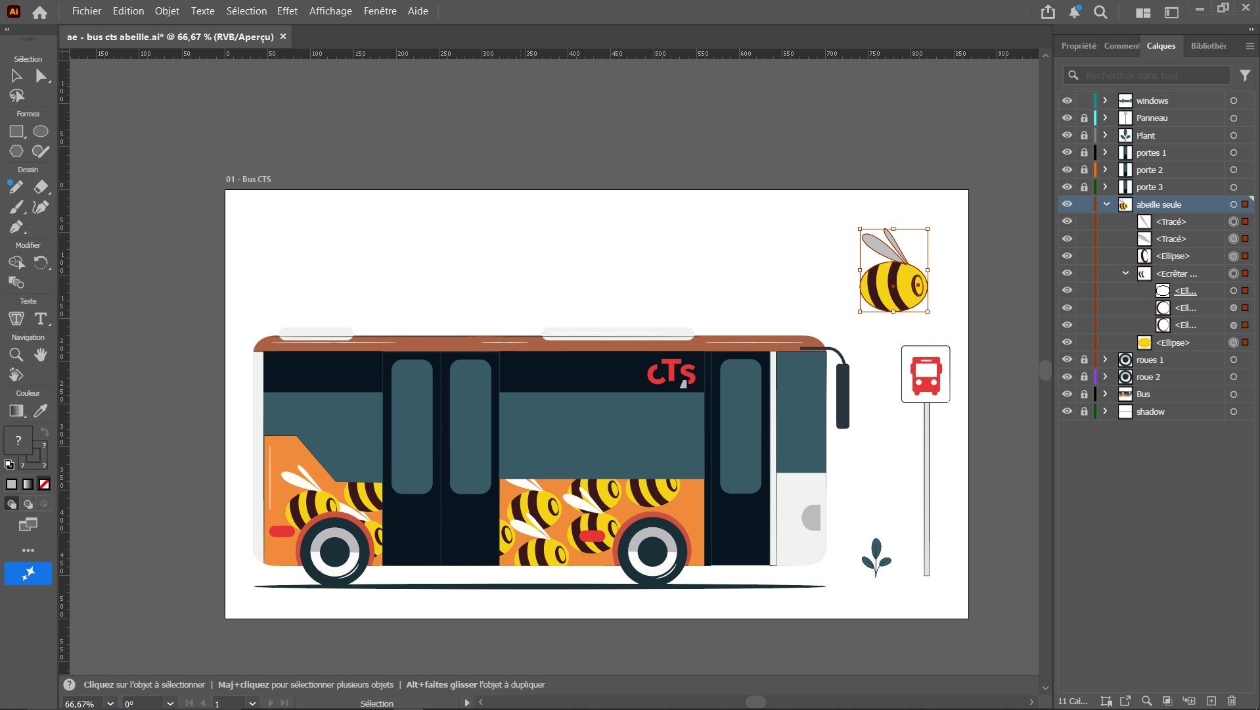Select the Eraser tool

41,187
